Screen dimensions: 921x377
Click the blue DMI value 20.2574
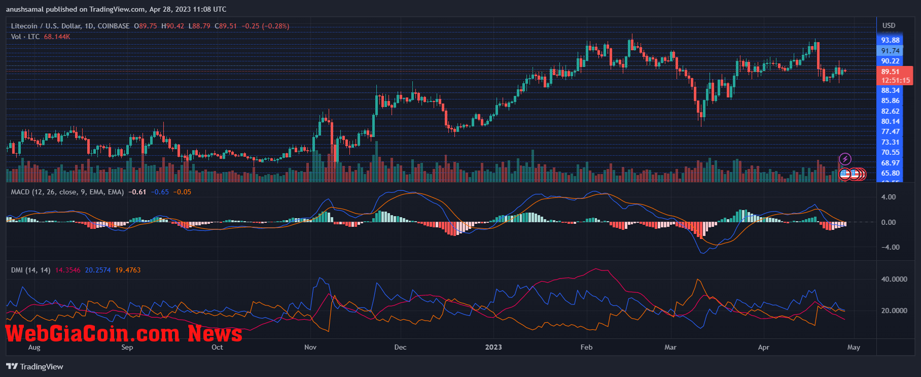(x=98, y=270)
